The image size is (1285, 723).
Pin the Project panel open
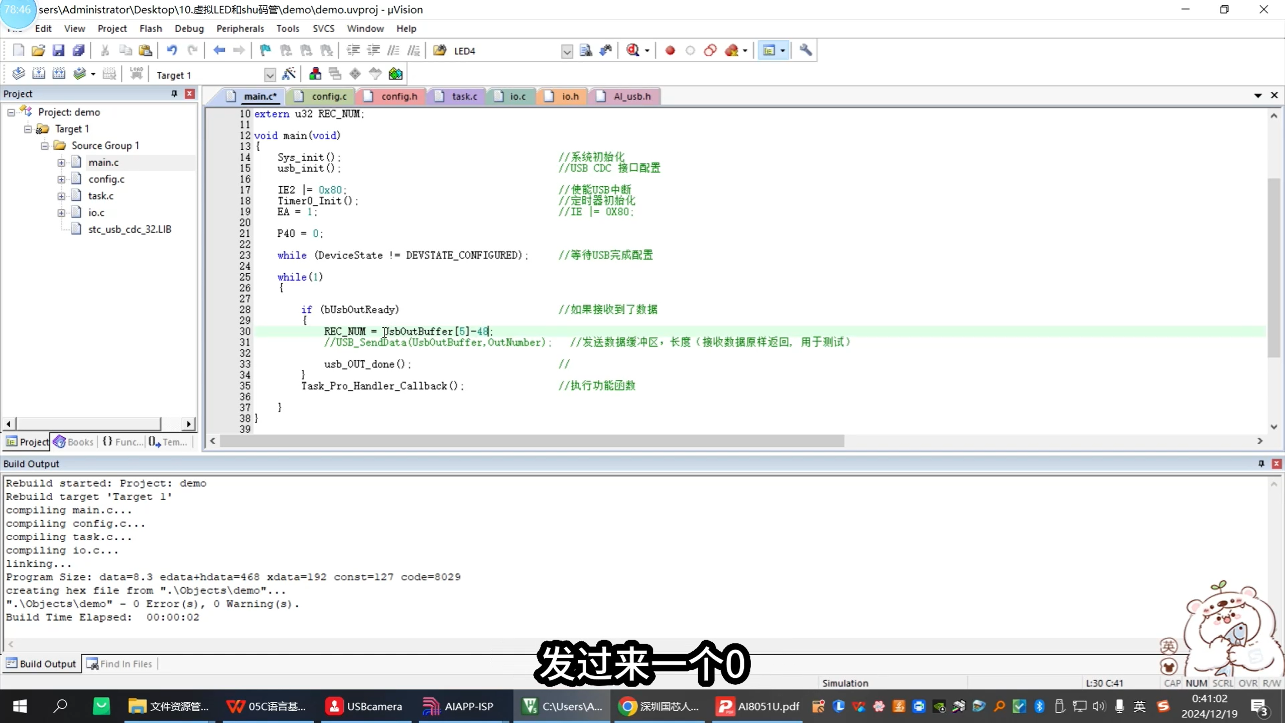coord(174,94)
